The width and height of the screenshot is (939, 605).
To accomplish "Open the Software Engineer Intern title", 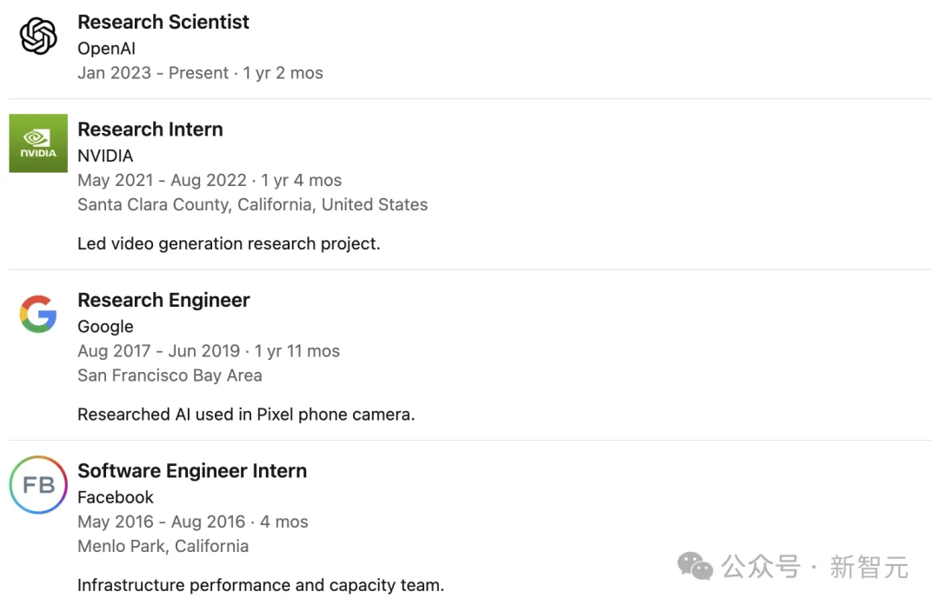I will [x=192, y=471].
